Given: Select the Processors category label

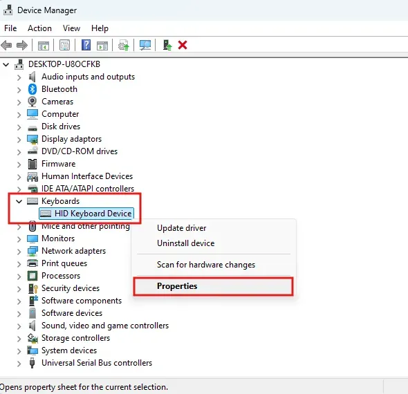Looking at the screenshot, I should point(61,276).
